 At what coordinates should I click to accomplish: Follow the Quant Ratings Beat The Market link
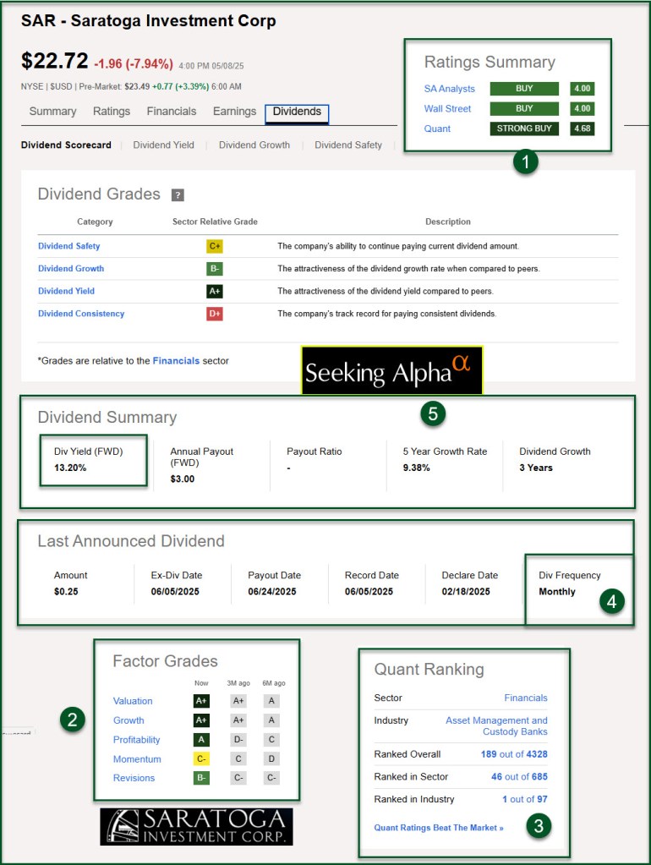(x=438, y=828)
